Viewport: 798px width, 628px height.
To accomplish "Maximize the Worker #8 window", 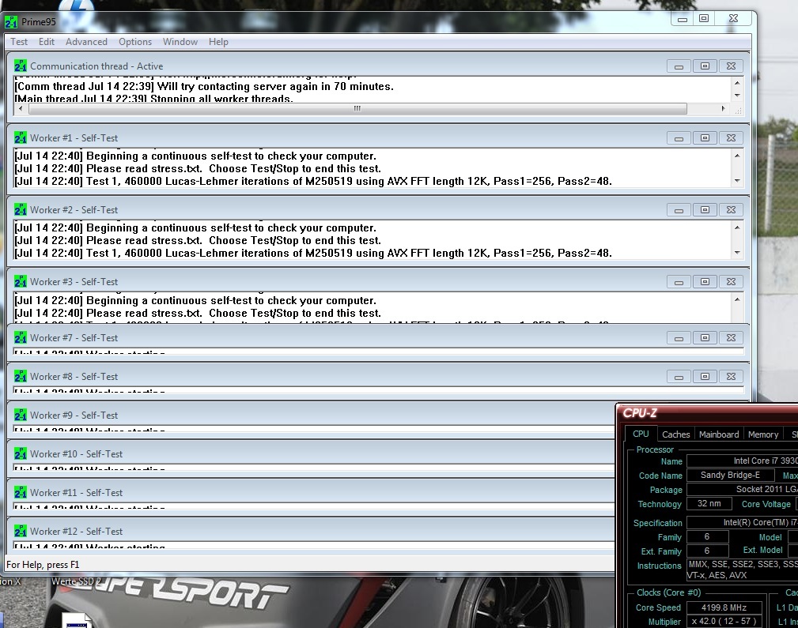I will pyautogui.click(x=705, y=376).
